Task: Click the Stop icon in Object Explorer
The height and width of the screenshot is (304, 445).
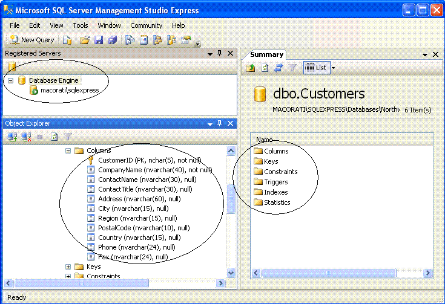Action: [x=40, y=137]
